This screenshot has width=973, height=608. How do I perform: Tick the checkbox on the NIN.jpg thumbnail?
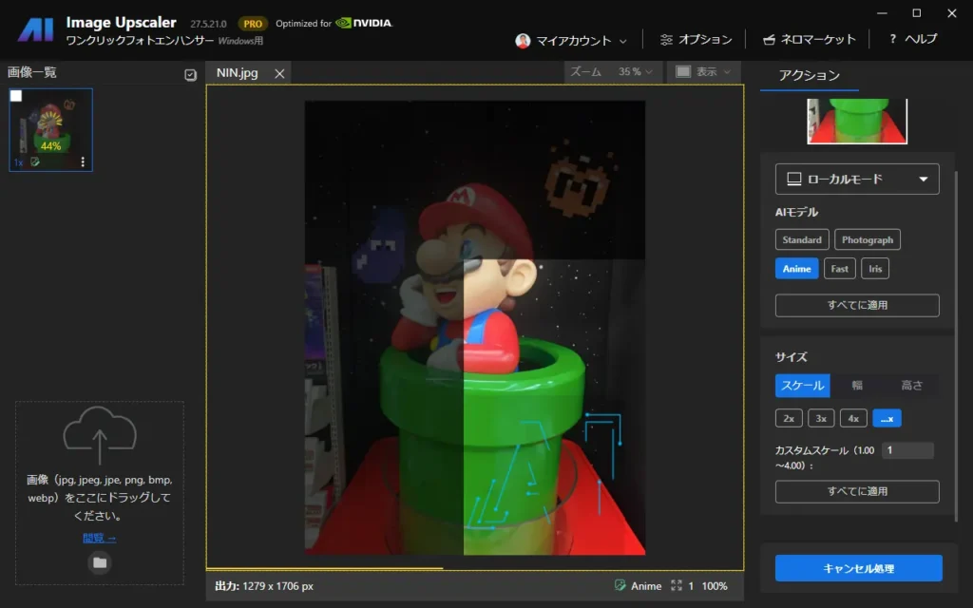(x=16, y=96)
